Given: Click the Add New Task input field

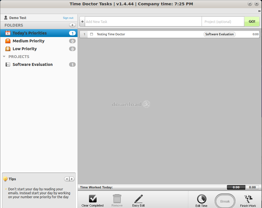Looking at the screenshot, I should 143,22.
